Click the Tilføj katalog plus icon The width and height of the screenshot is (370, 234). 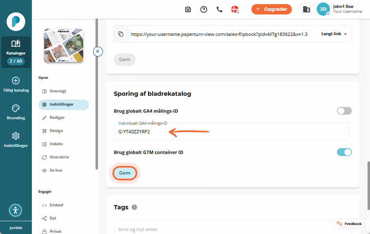16,80
